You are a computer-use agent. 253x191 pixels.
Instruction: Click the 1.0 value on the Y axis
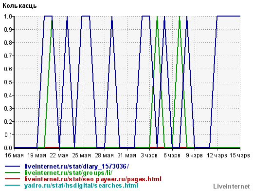tap(8, 16)
